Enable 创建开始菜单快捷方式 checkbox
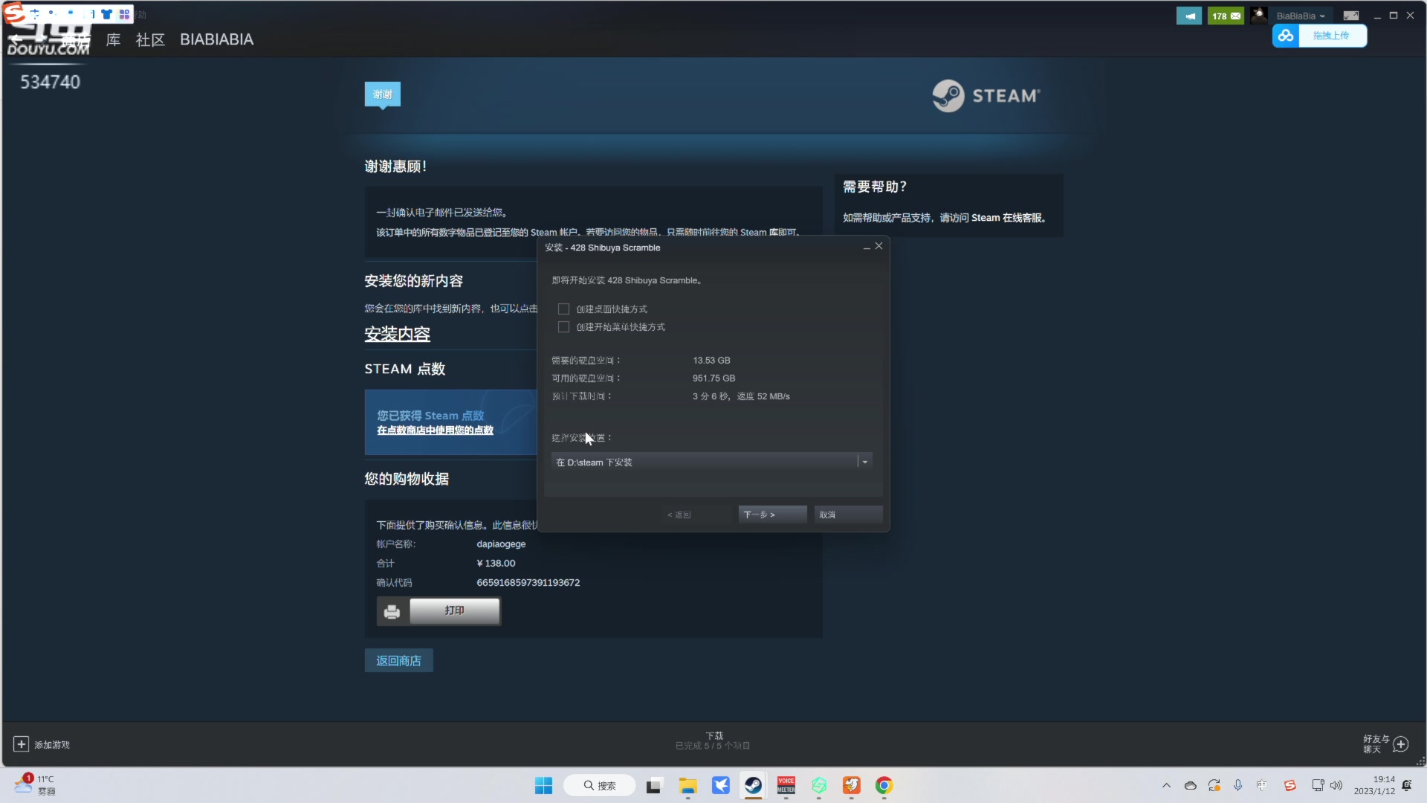This screenshot has height=803, width=1427. coord(563,327)
